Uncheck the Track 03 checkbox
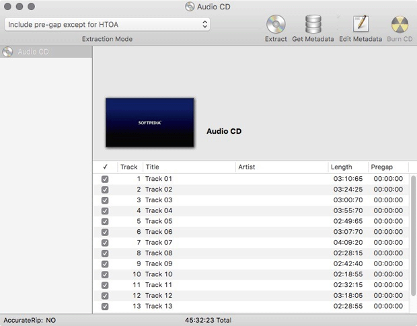Screen dimensions: 417x326 click(x=105, y=200)
